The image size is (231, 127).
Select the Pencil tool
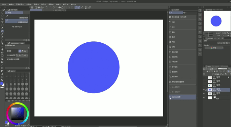point(2,37)
